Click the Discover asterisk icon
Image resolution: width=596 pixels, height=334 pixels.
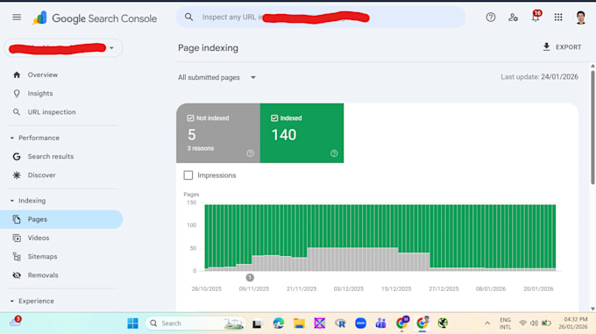[17, 175]
